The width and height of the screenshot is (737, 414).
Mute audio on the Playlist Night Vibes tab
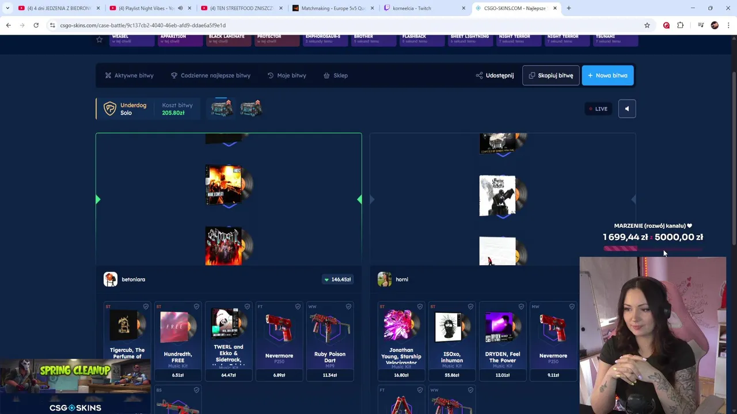pos(180,8)
